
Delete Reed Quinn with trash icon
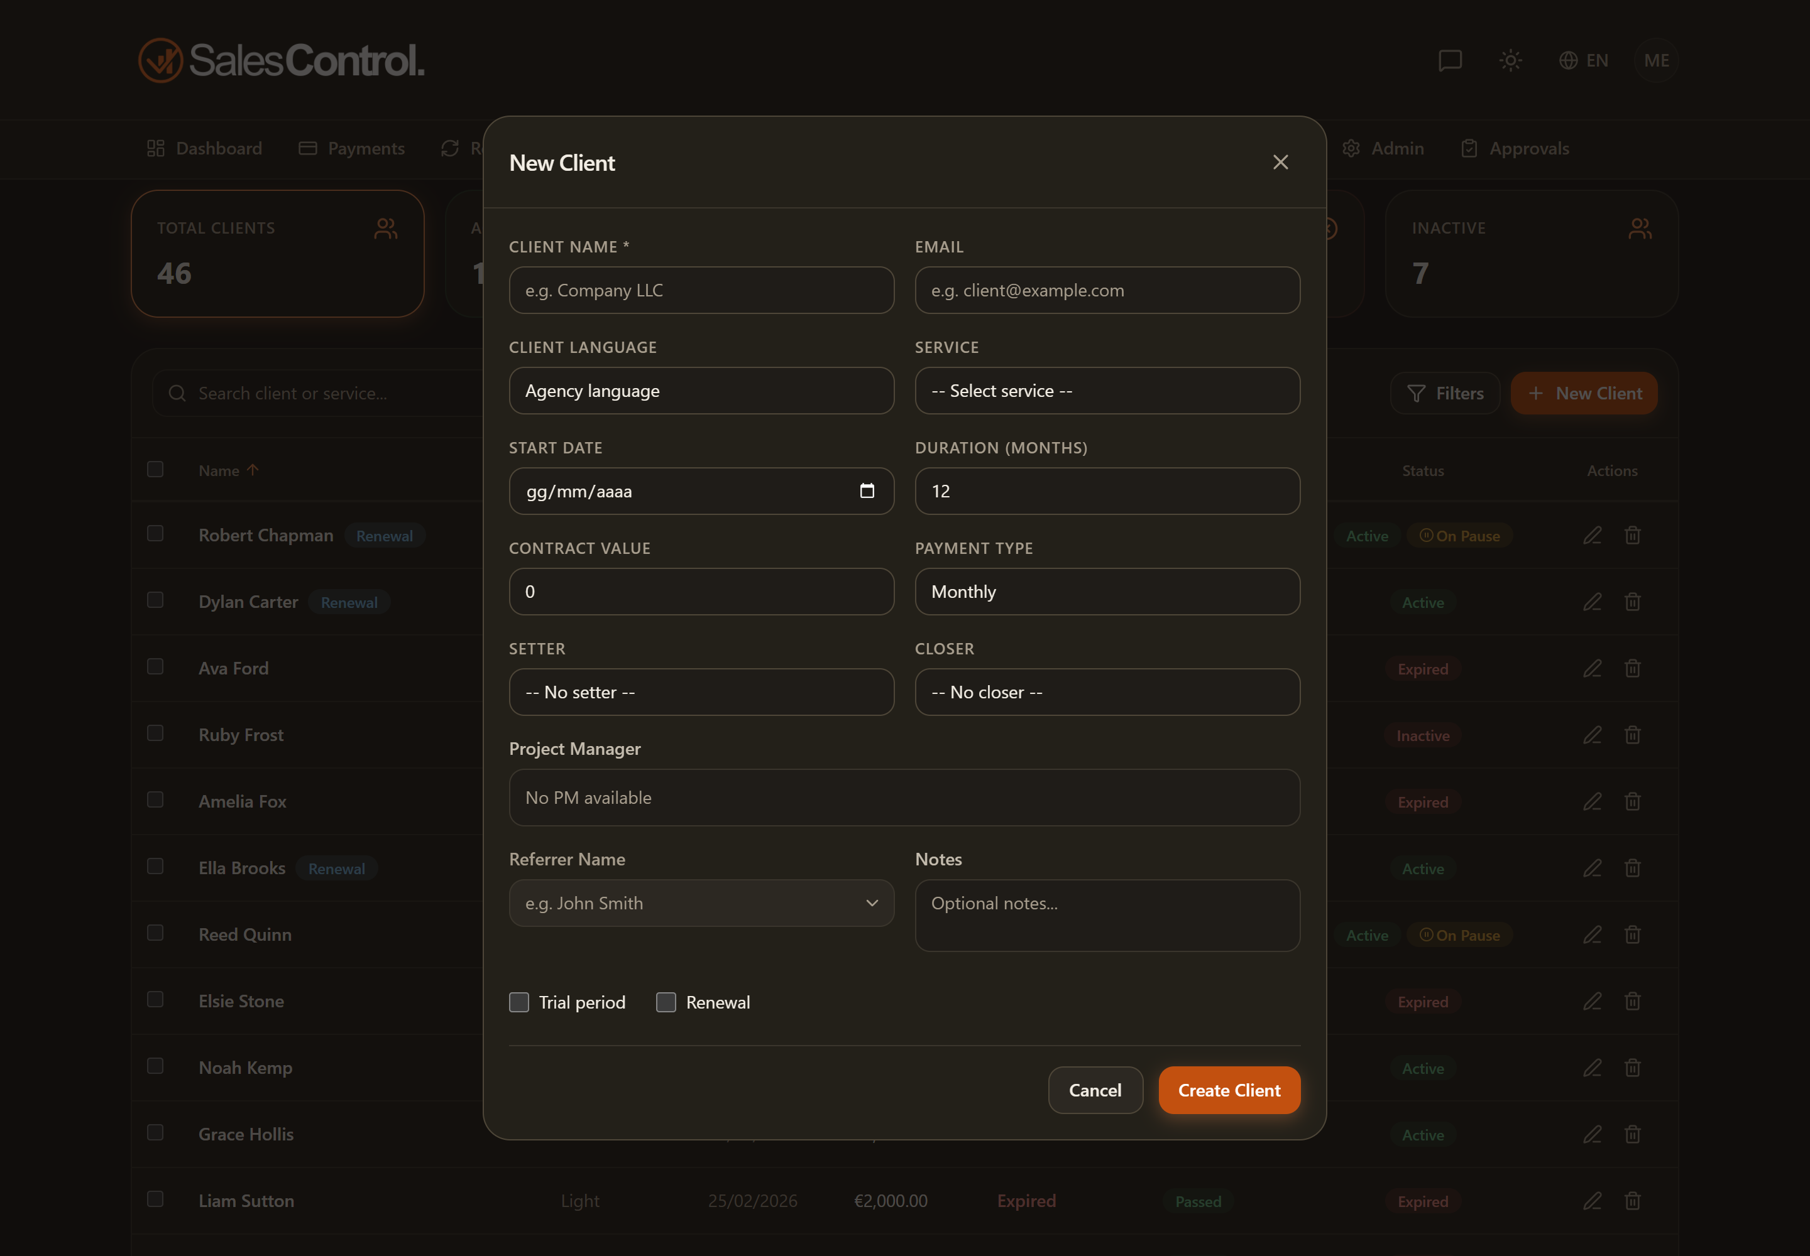coord(1632,934)
